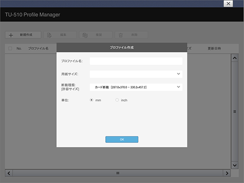Click vertical scrollbar up arrow
Screen dimensions: 244x183
tap(235, 58)
